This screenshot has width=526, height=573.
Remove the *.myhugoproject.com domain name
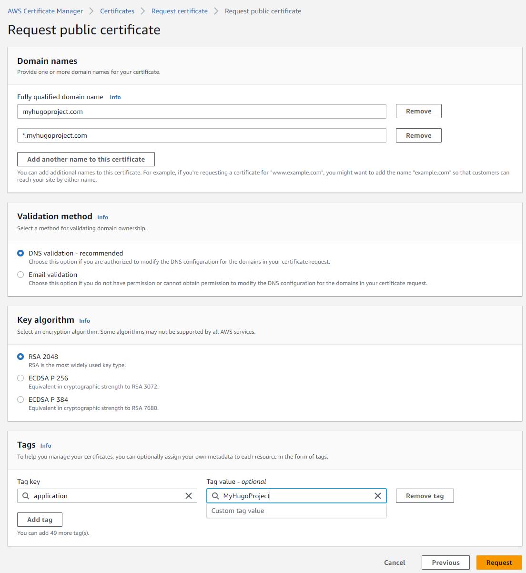pos(419,135)
